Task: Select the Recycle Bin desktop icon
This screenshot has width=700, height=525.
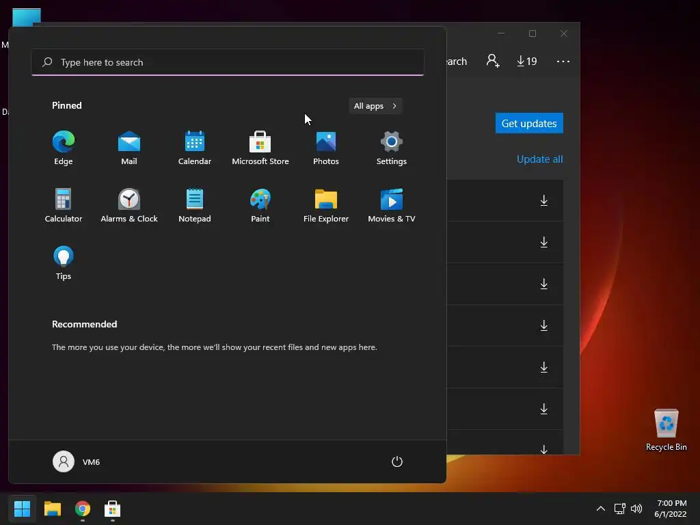Action: point(666,430)
